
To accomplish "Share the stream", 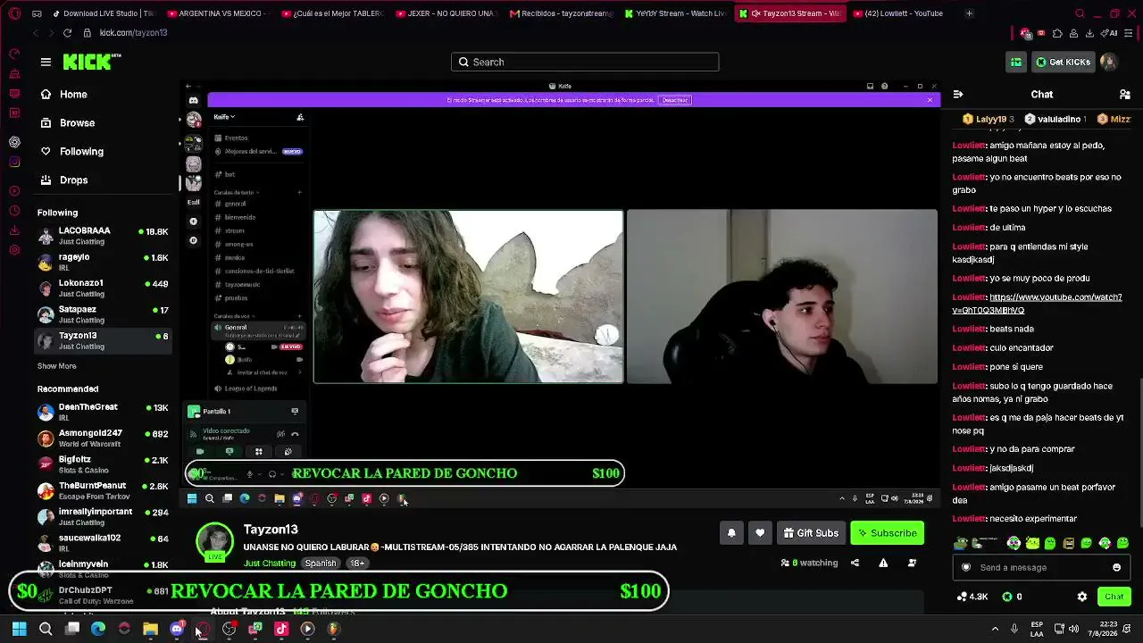I will pyautogui.click(x=855, y=563).
